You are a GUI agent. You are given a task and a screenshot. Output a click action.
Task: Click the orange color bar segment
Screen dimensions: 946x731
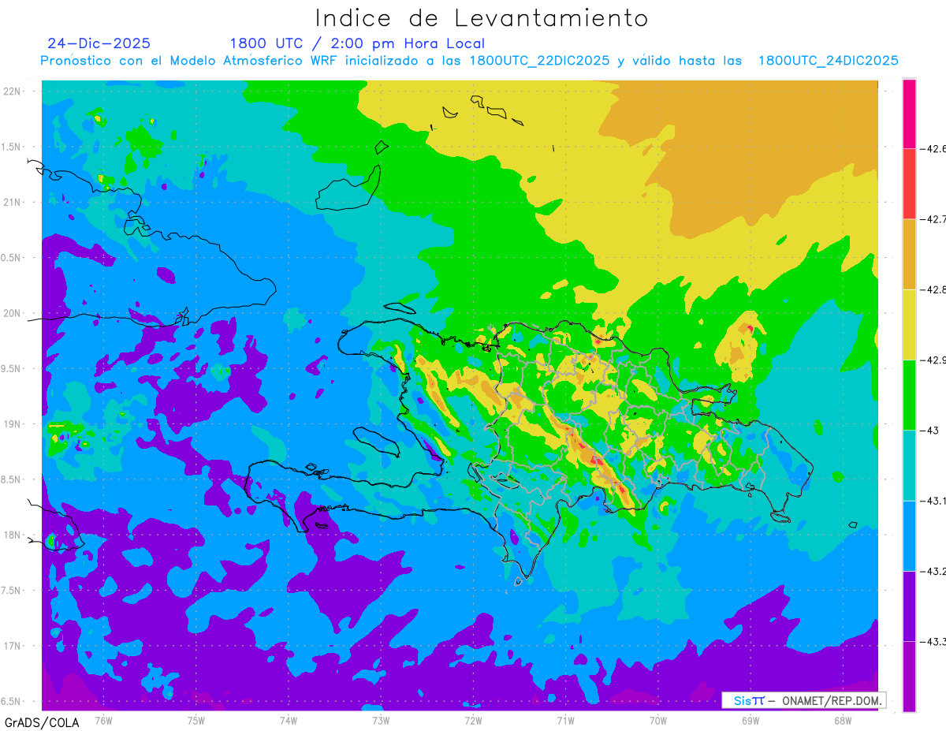[x=909, y=254]
